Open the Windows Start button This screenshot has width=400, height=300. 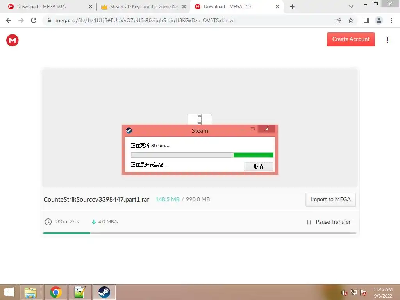coord(9,292)
